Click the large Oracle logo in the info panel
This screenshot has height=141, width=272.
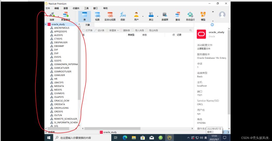(x=201, y=34)
